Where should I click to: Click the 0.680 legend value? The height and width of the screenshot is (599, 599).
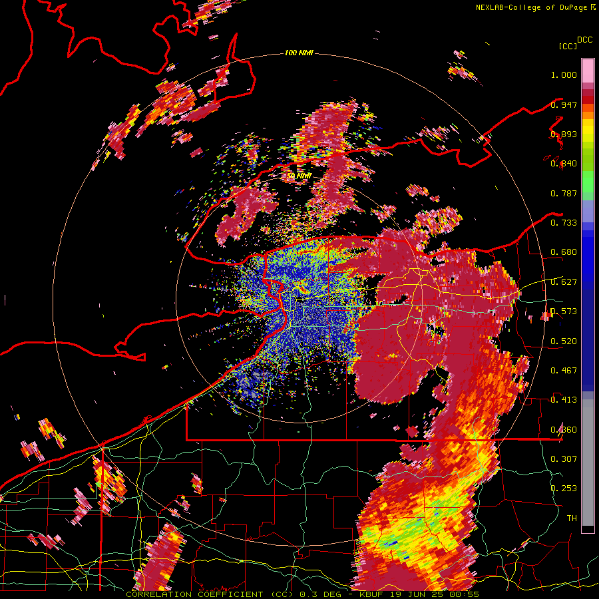tap(564, 252)
